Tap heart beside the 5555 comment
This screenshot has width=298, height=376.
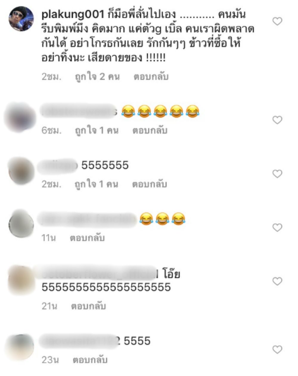(x=277, y=349)
